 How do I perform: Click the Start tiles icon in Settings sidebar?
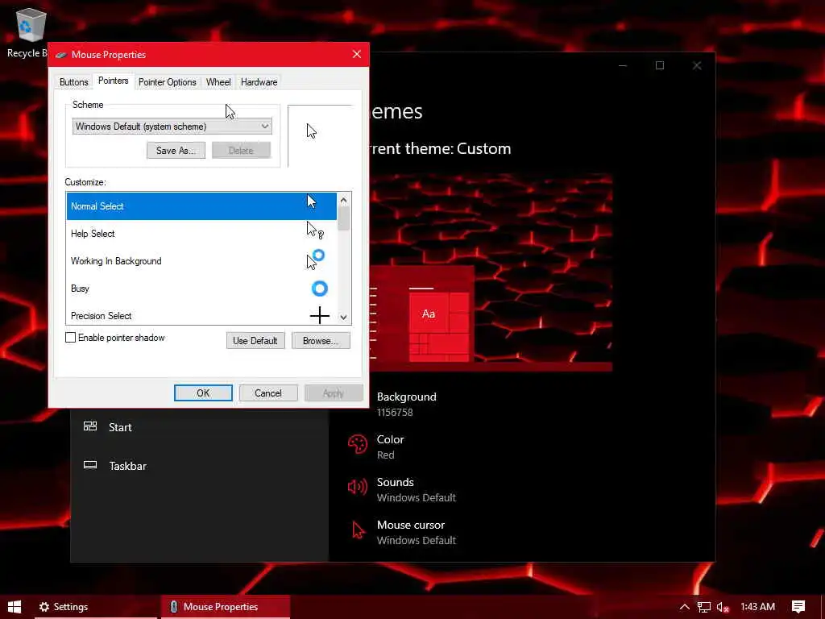[x=90, y=426]
